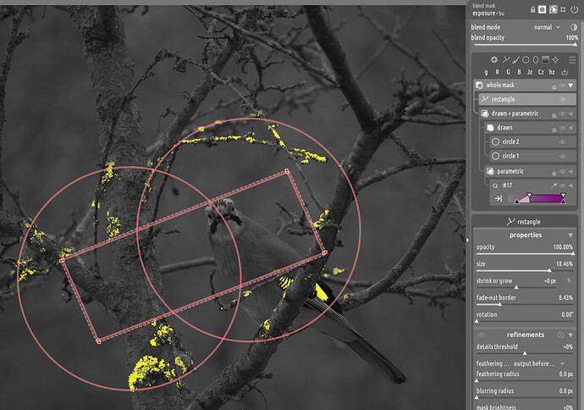Image resolution: width=584 pixels, height=410 pixels.
Task: Select the hz channel tab
Action: (x=552, y=72)
